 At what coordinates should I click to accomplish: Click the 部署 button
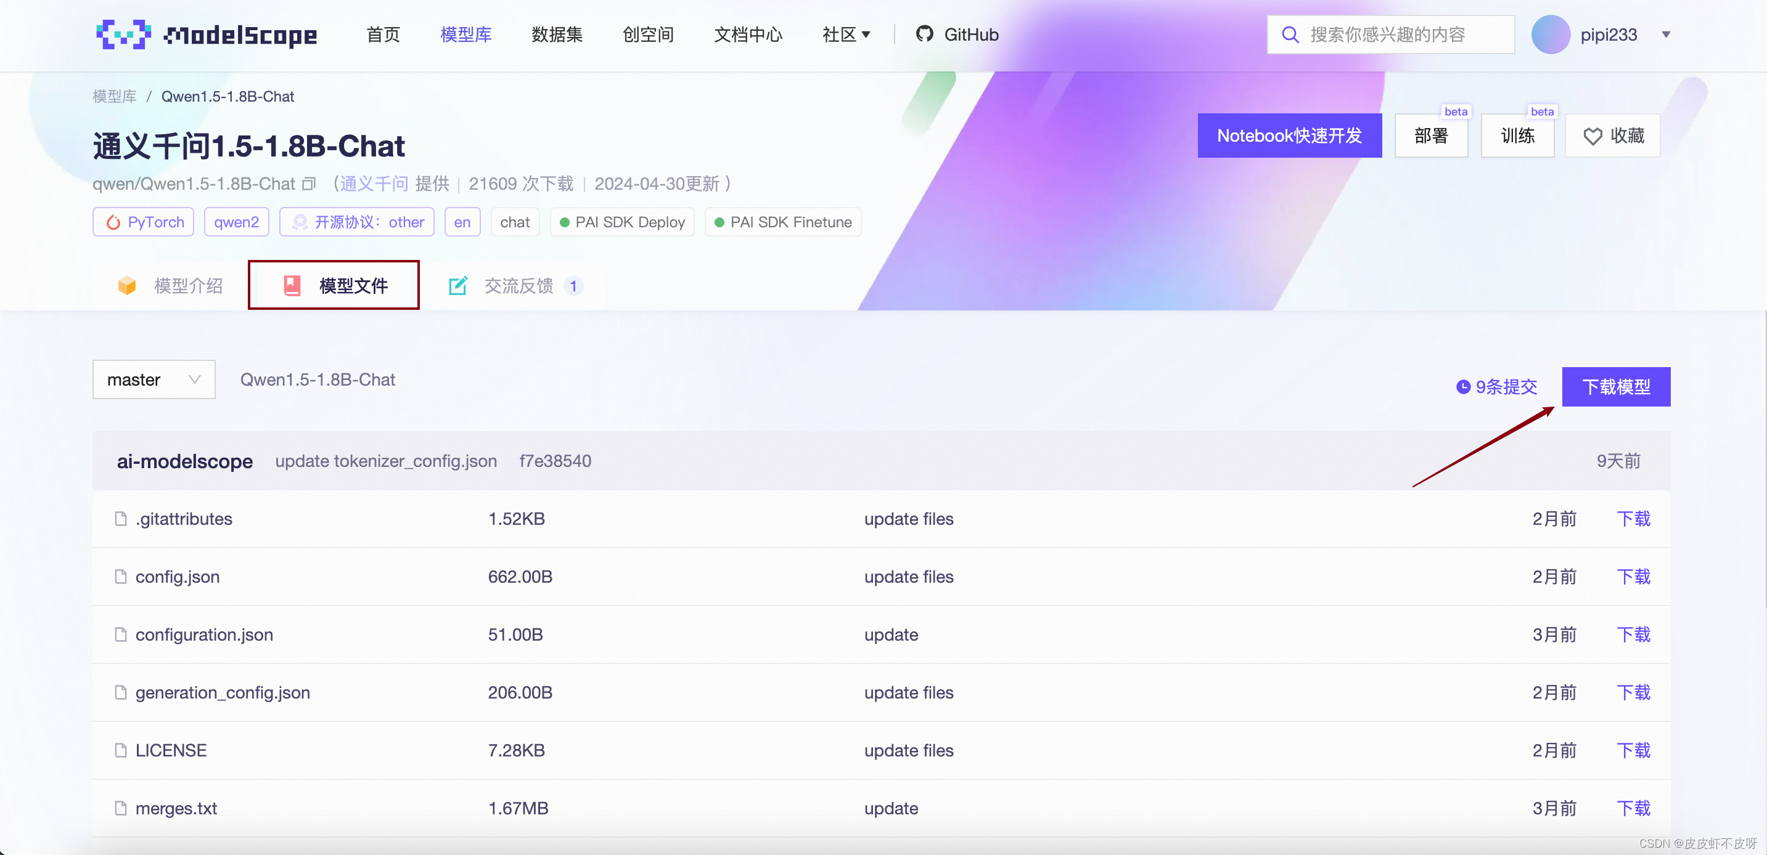[1431, 136]
